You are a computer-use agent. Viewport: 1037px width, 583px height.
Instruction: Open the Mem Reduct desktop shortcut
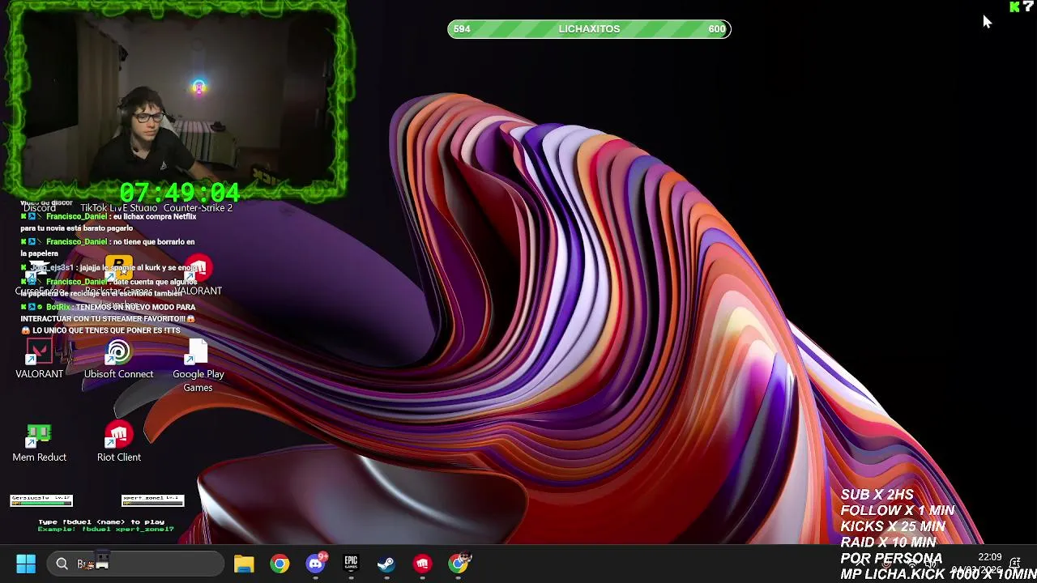point(39,444)
